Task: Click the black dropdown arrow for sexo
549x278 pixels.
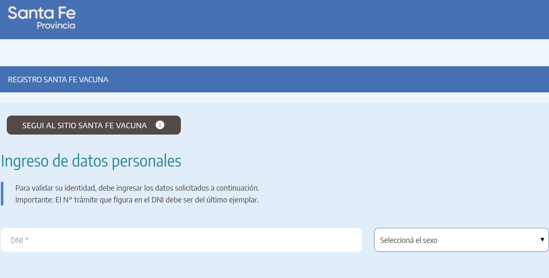Action: point(542,240)
